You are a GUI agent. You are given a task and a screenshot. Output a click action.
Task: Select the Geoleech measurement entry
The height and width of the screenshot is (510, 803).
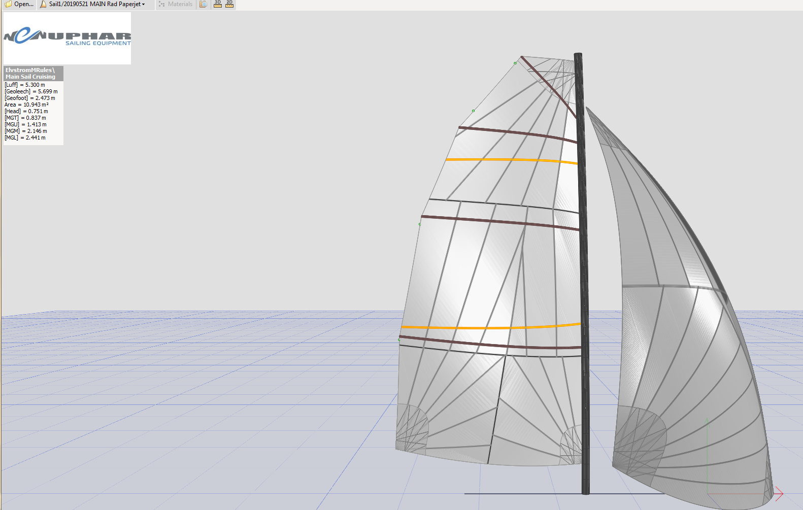tap(31, 91)
